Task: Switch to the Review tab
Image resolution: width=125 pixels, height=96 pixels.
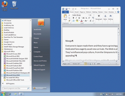Action: pyautogui.click(x=101, y=12)
